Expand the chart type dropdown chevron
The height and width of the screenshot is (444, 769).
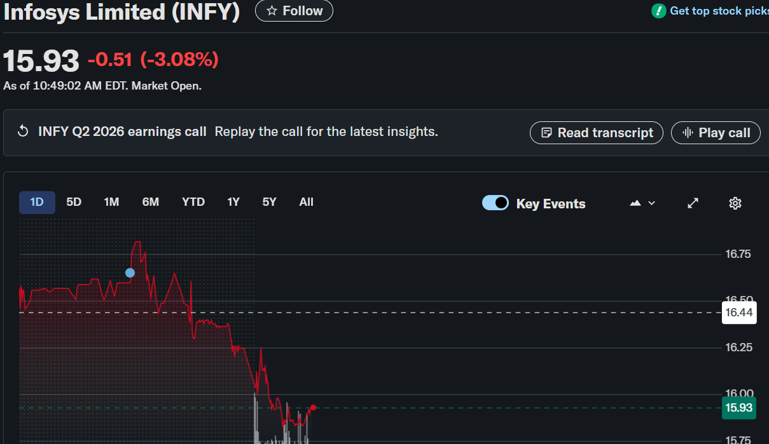(651, 203)
